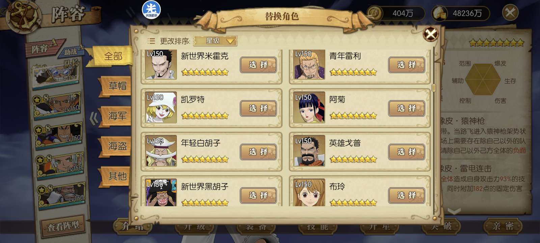Click 新世界米霍克 character portrait
The image size is (540, 243).
click(161, 65)
